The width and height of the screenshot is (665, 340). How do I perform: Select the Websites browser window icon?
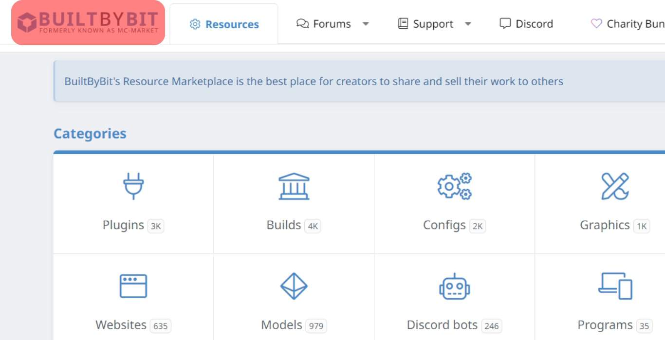click(133, 286)
